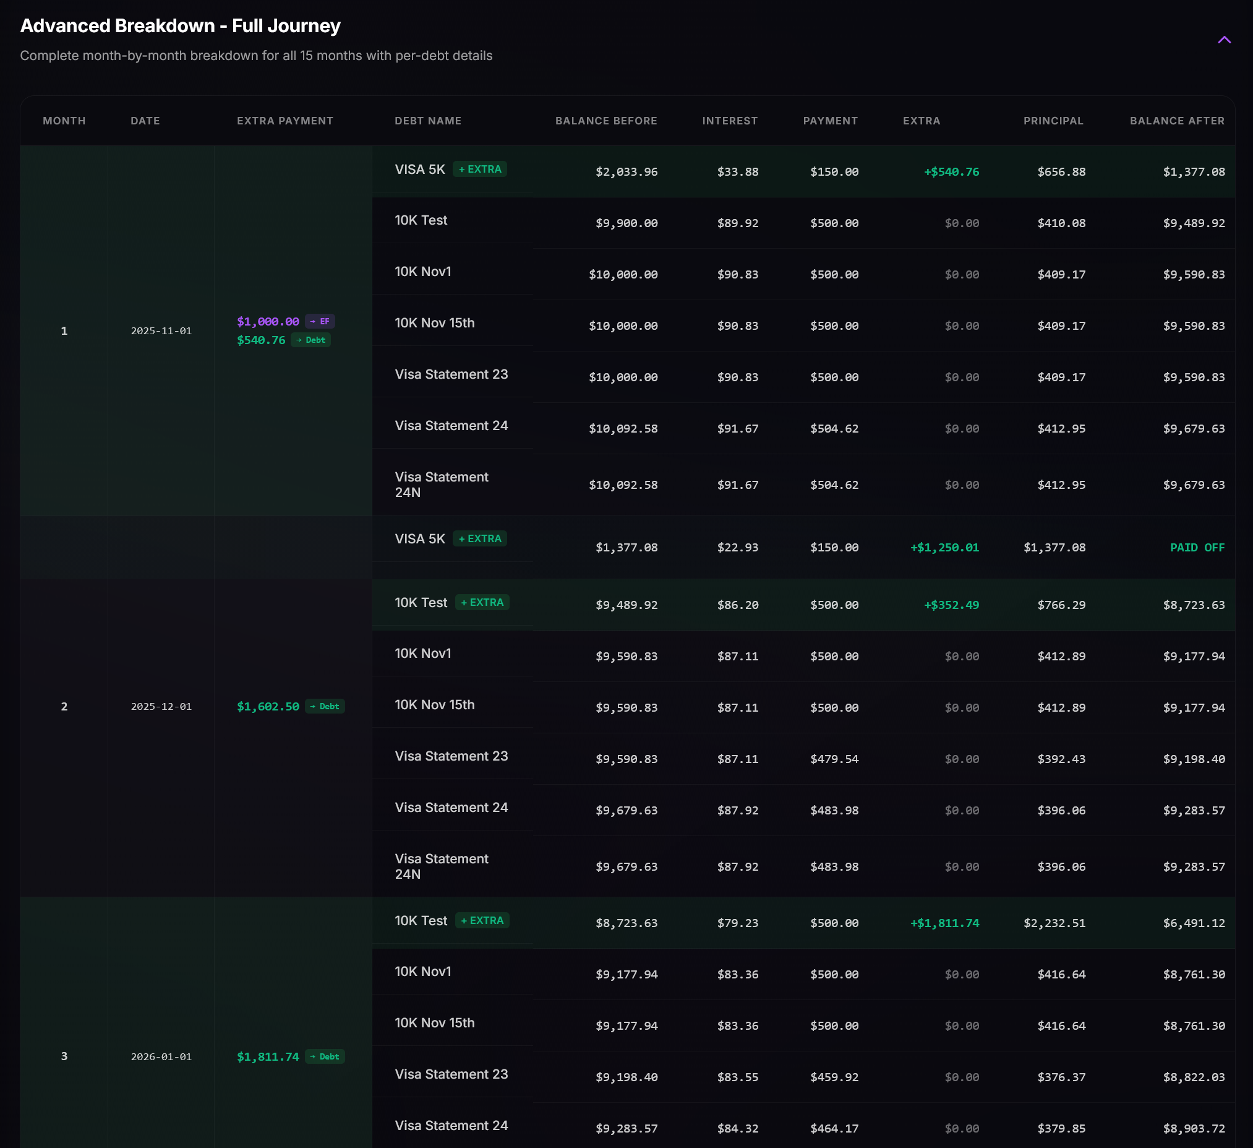Click the EXTRA badge on 10K Test in month 2

484,602
